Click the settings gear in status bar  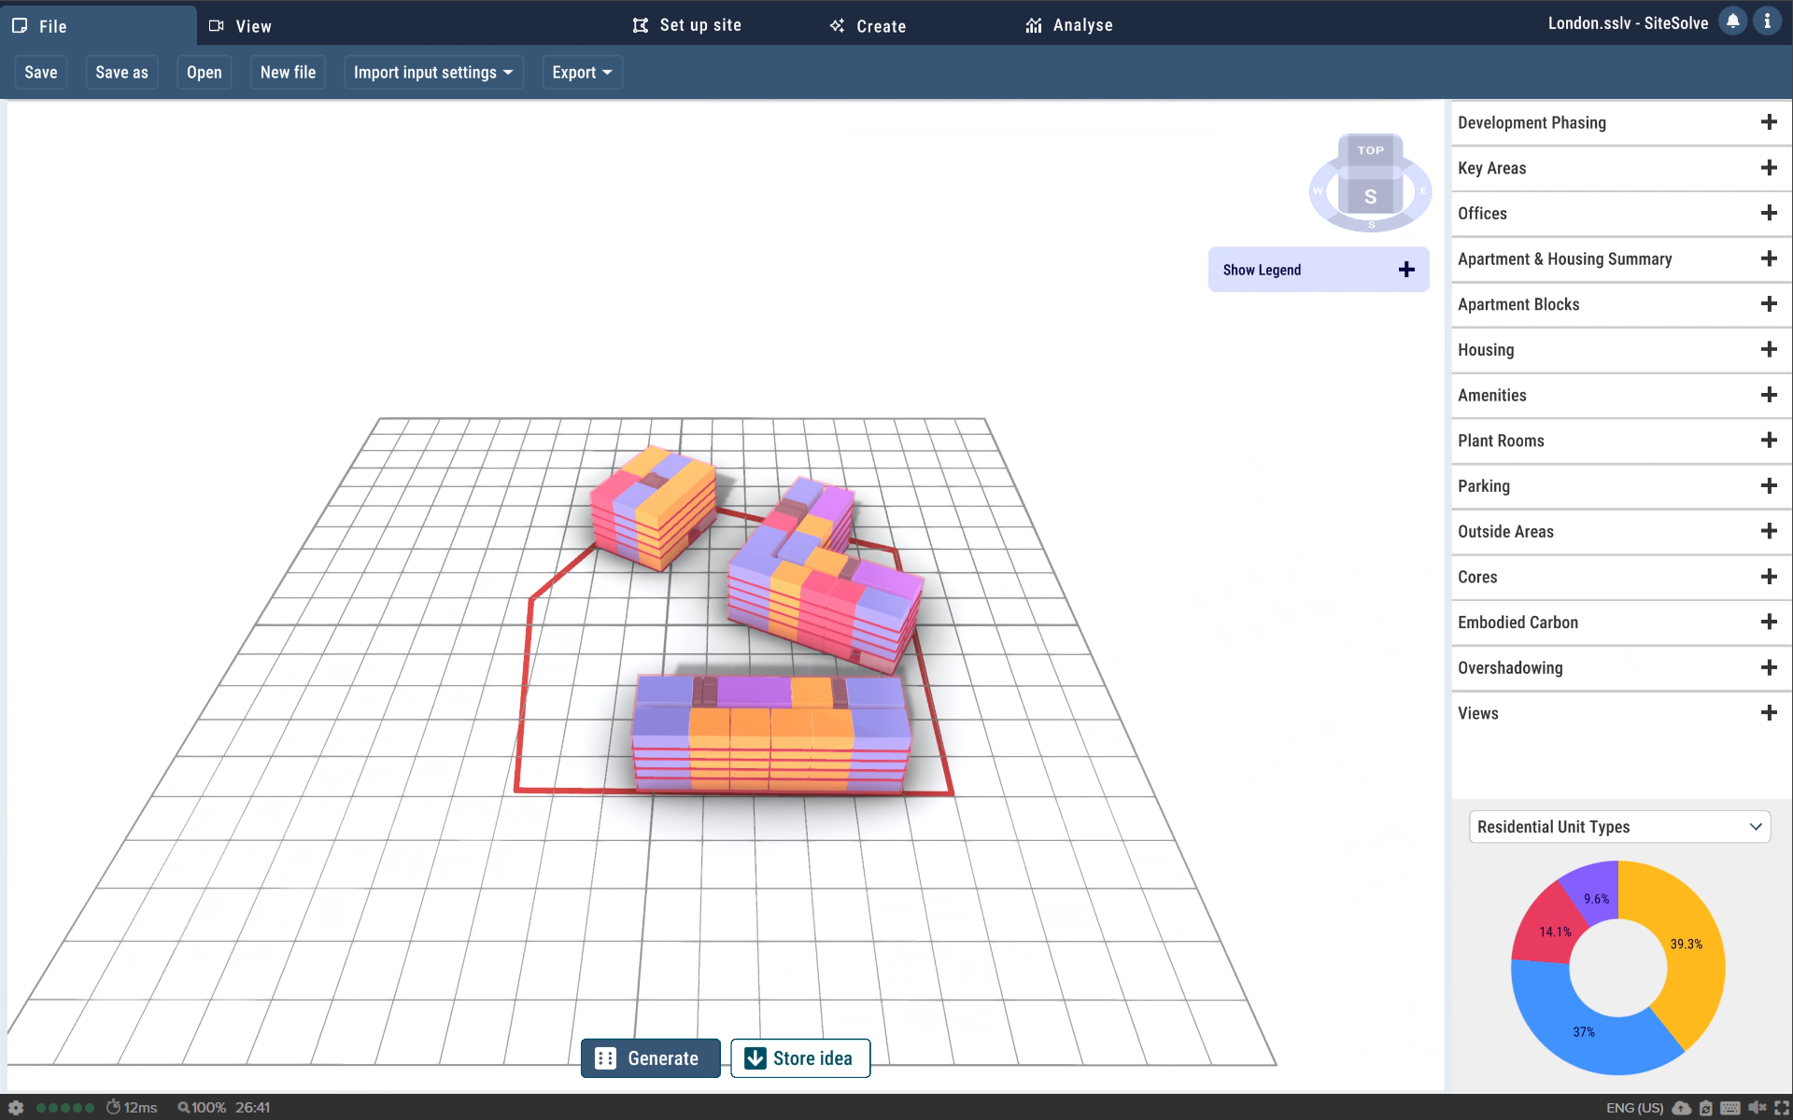click(x=16, y=1108)
